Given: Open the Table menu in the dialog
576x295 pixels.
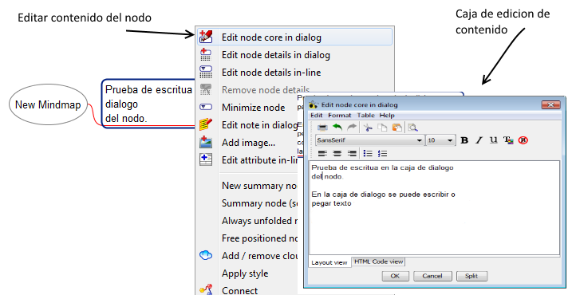Looking at the screenshot, I should point(366,116).
